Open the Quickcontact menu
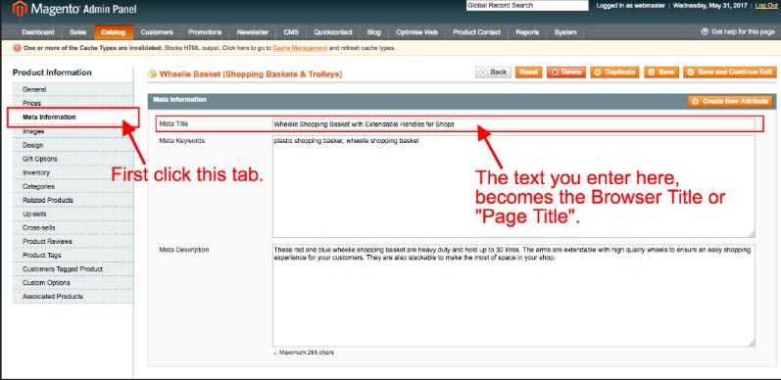This screenshot has height=380, width=781. pyautogui.click(x=333, y=32)
